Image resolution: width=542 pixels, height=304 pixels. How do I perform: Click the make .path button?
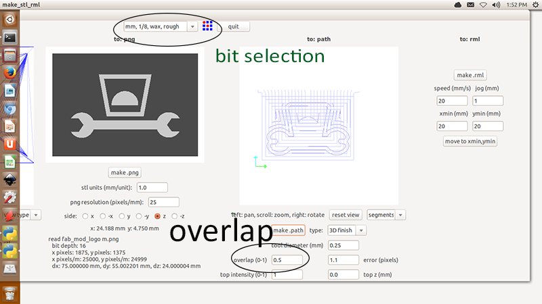[289, 230]
